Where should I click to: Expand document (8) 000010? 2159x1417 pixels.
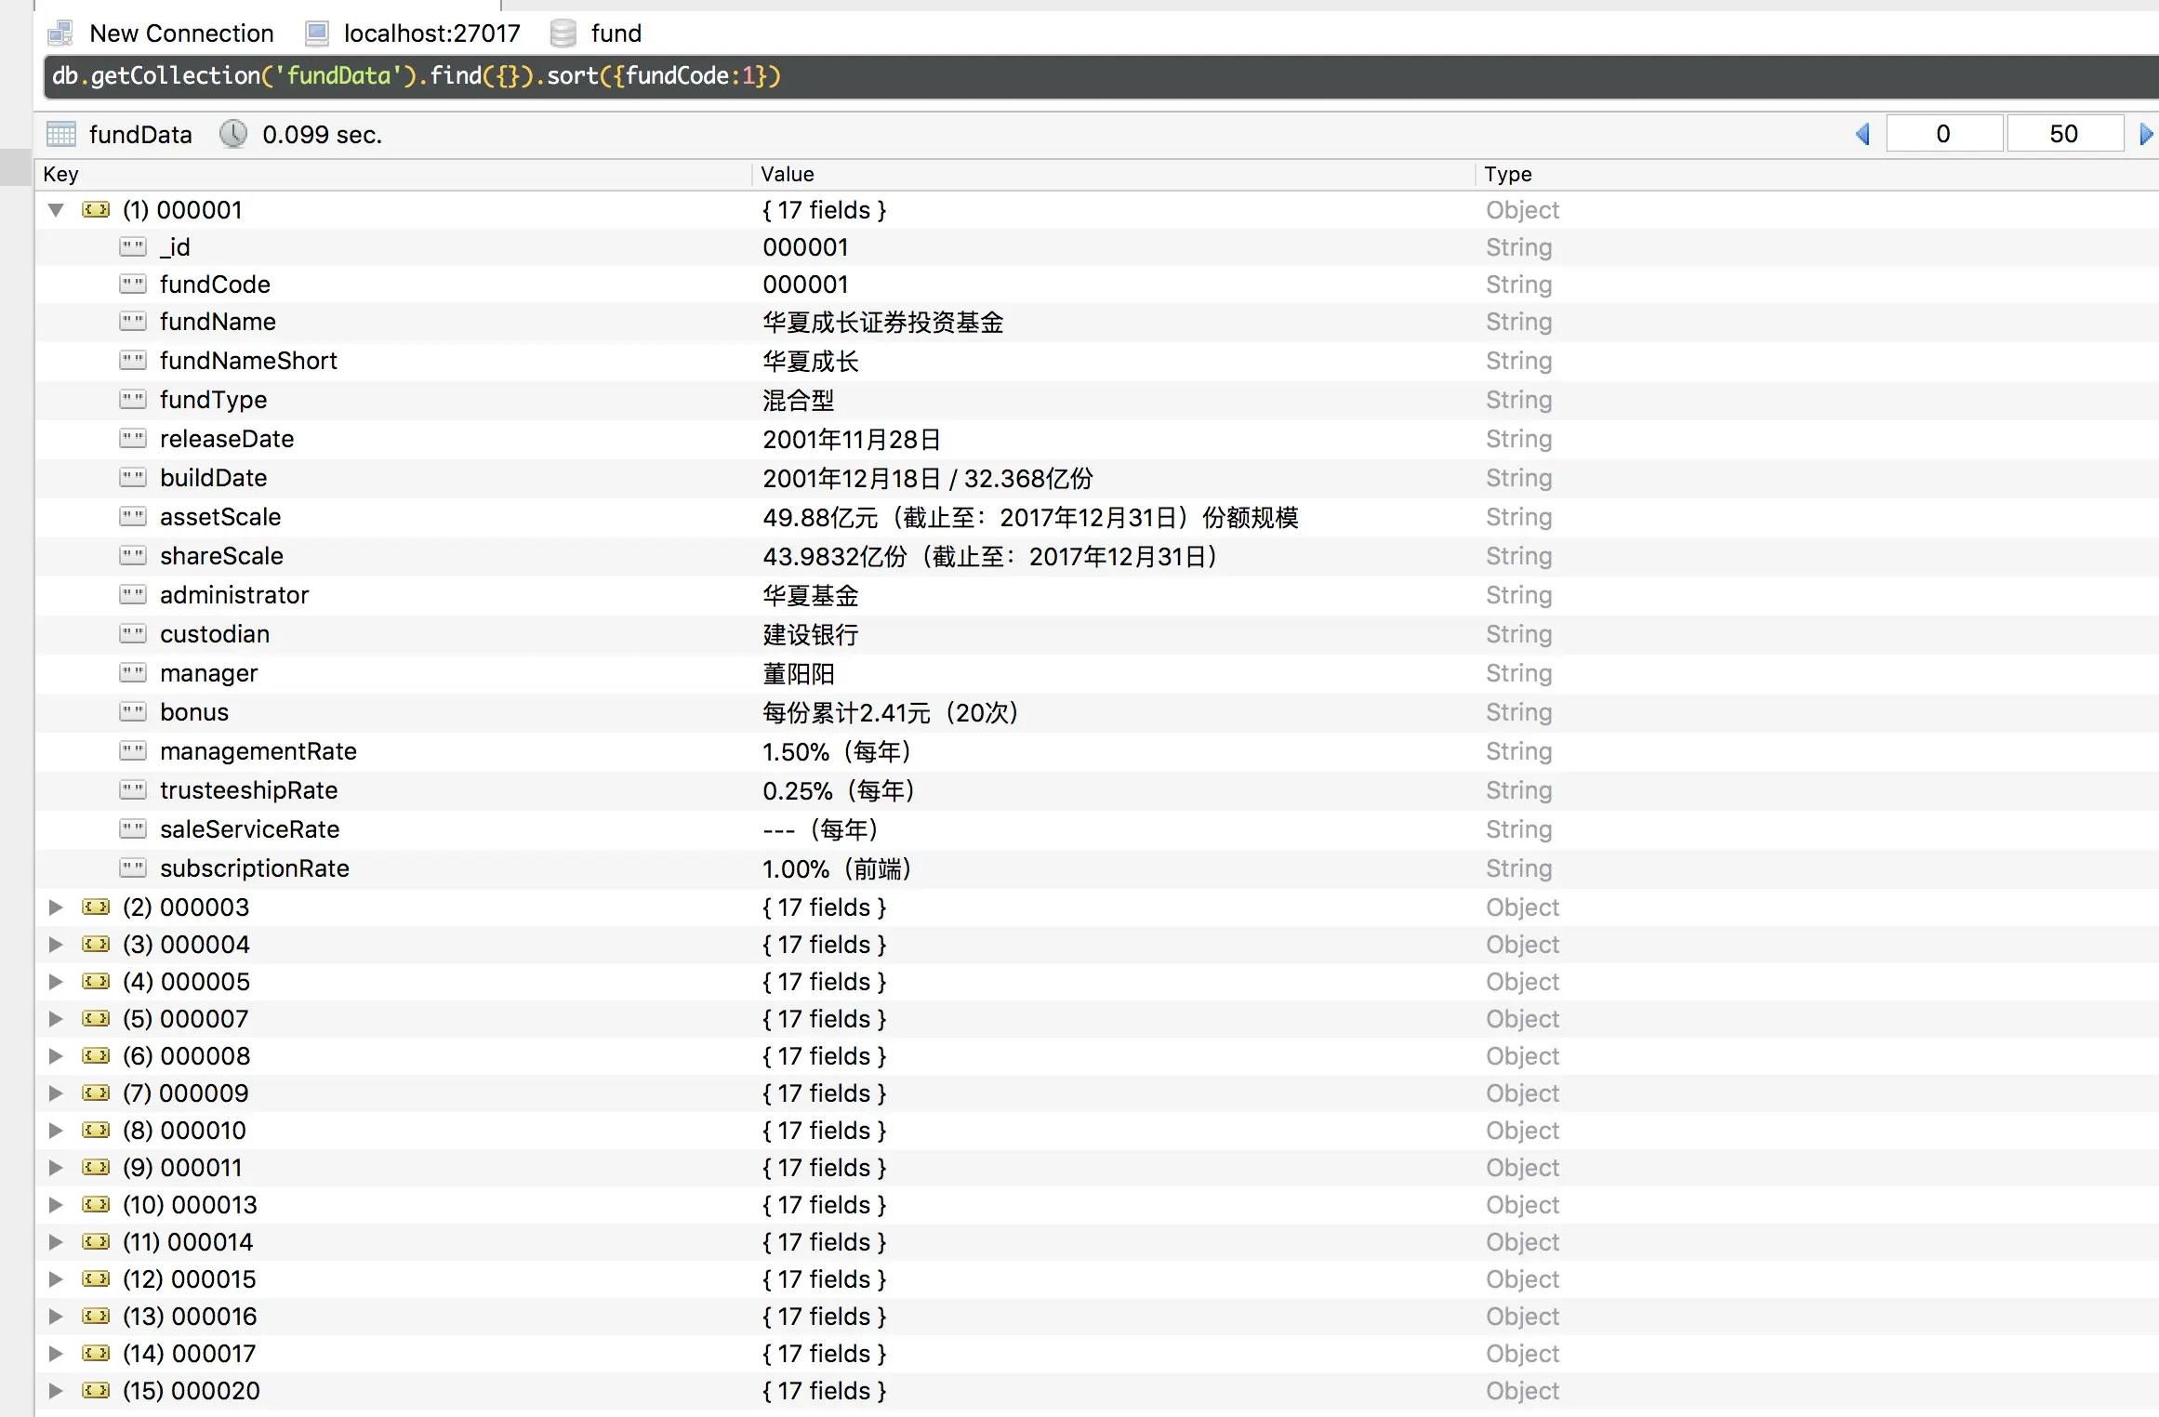(x=56, y=1130)
